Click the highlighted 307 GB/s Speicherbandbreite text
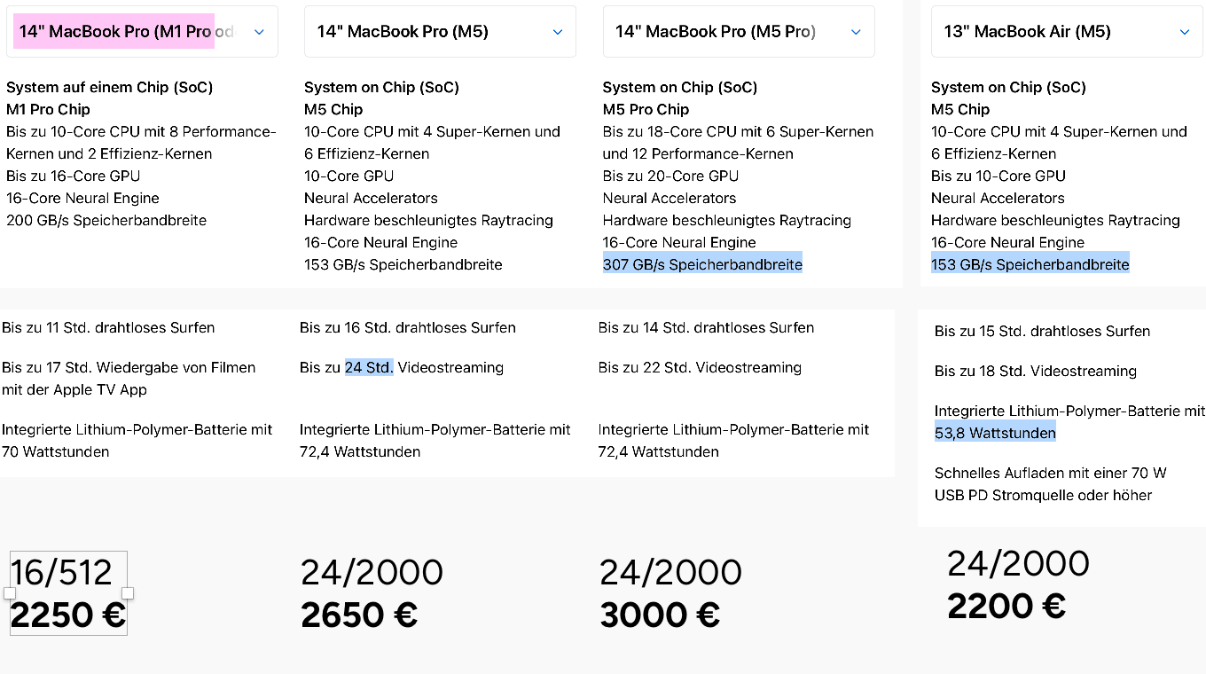This screenshot has height=674, width=1206. [x=702, y=264]
